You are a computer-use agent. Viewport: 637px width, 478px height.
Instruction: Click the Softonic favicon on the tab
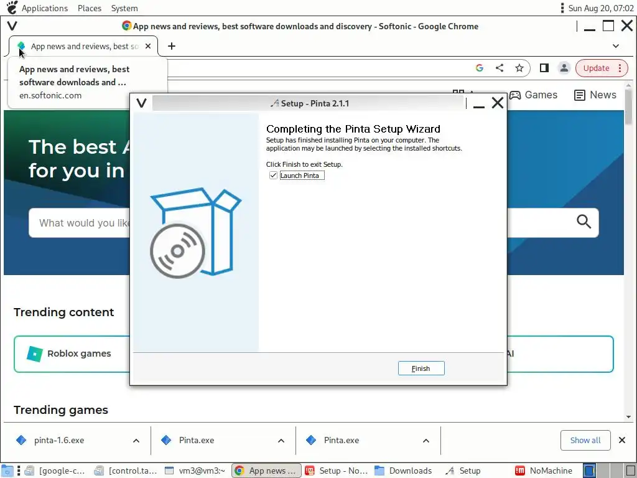21,46
